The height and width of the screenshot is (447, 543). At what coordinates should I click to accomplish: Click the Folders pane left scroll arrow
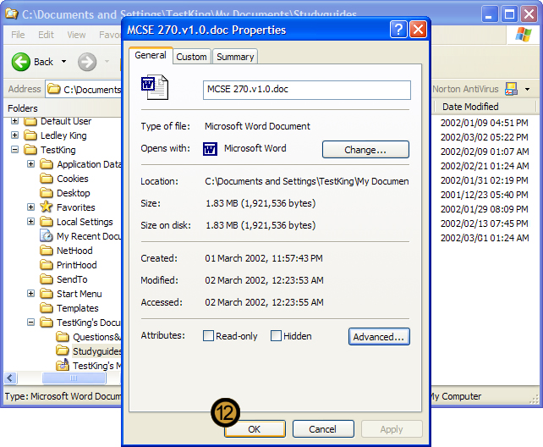[10, 378]
